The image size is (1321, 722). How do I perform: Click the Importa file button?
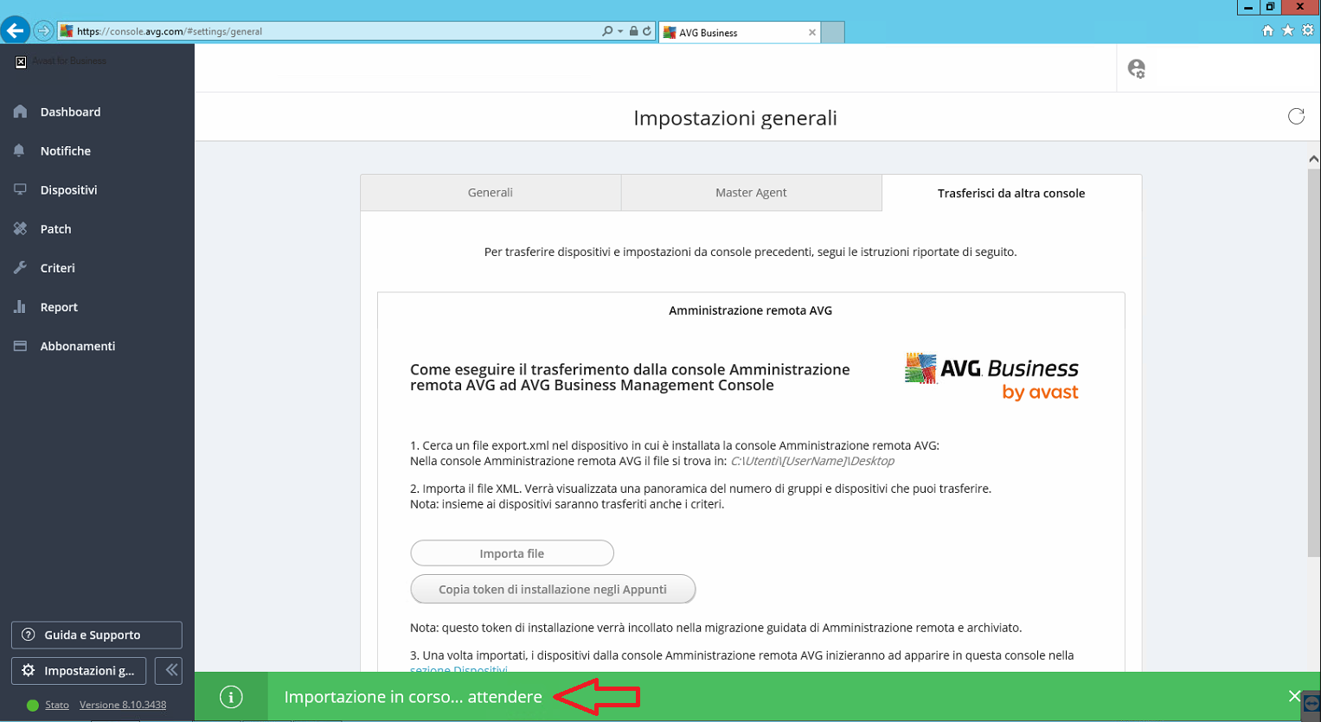click(x=512, y=553)
